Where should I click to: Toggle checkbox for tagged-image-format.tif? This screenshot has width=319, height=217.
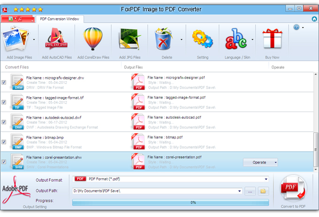pos(4,102)
